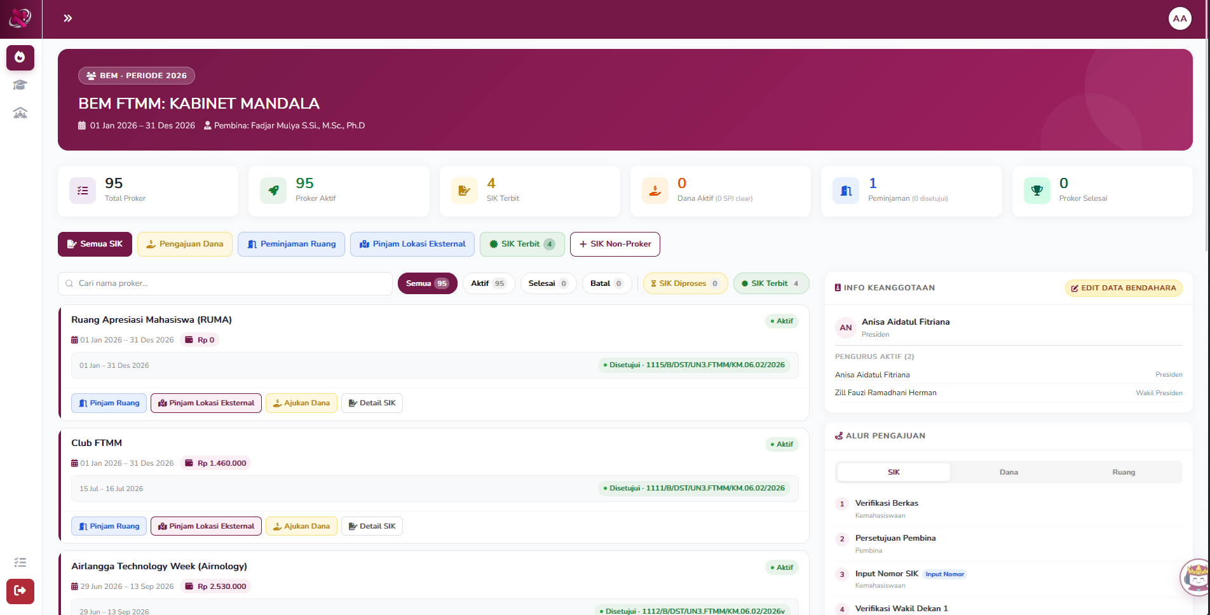
Task: Open Detail SIK for Ruang Apresiasi Mahasiswa
Action: [372, 403]
